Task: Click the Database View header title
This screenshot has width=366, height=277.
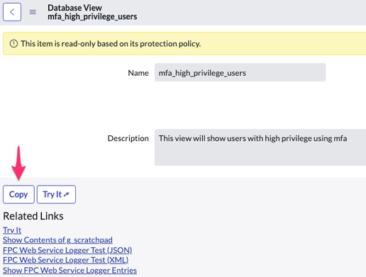Action: click(x=74, y=8)
